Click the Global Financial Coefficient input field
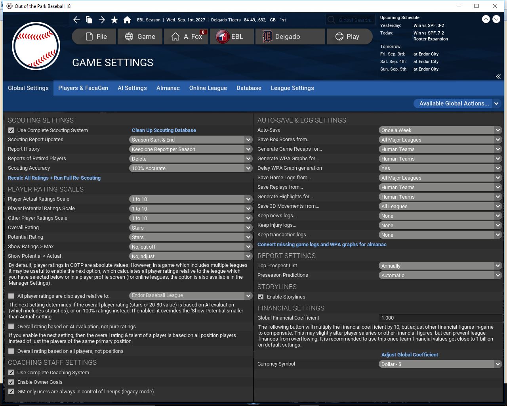The width and height of the screenshot is (507, 406). point(440,318)
